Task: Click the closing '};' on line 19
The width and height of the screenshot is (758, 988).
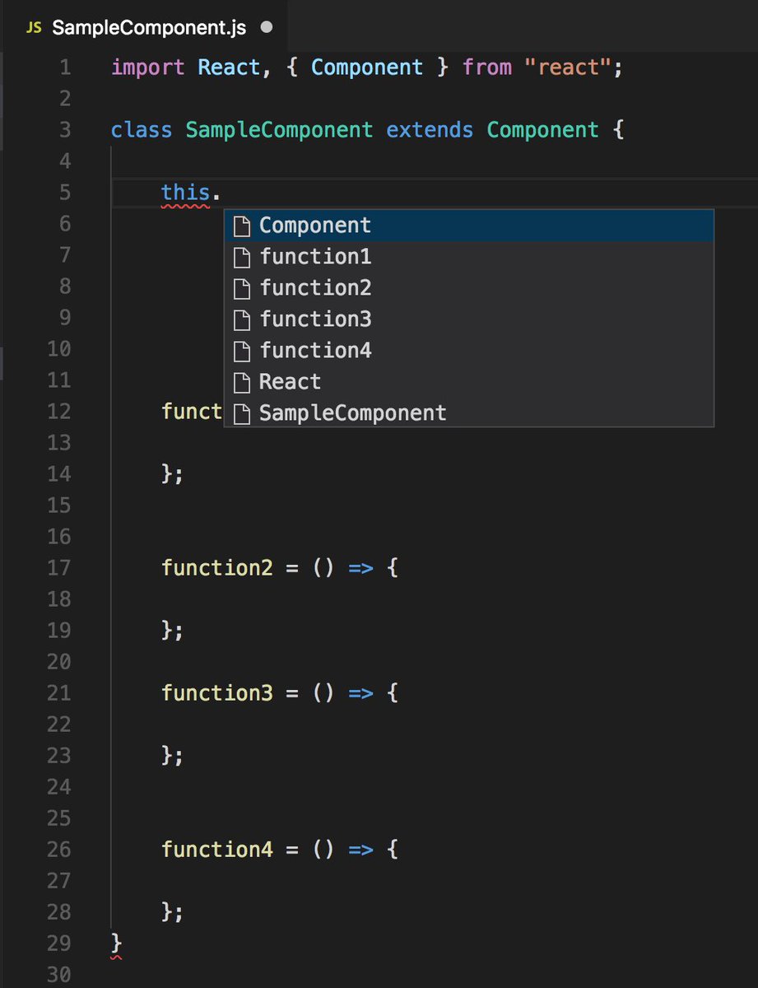Action: click(172, 631)
